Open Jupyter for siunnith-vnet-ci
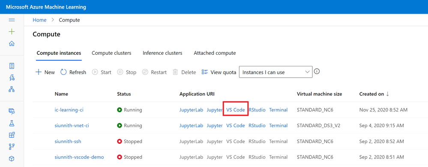This screenshot has width=428, height=167. (x=215, y=125)
